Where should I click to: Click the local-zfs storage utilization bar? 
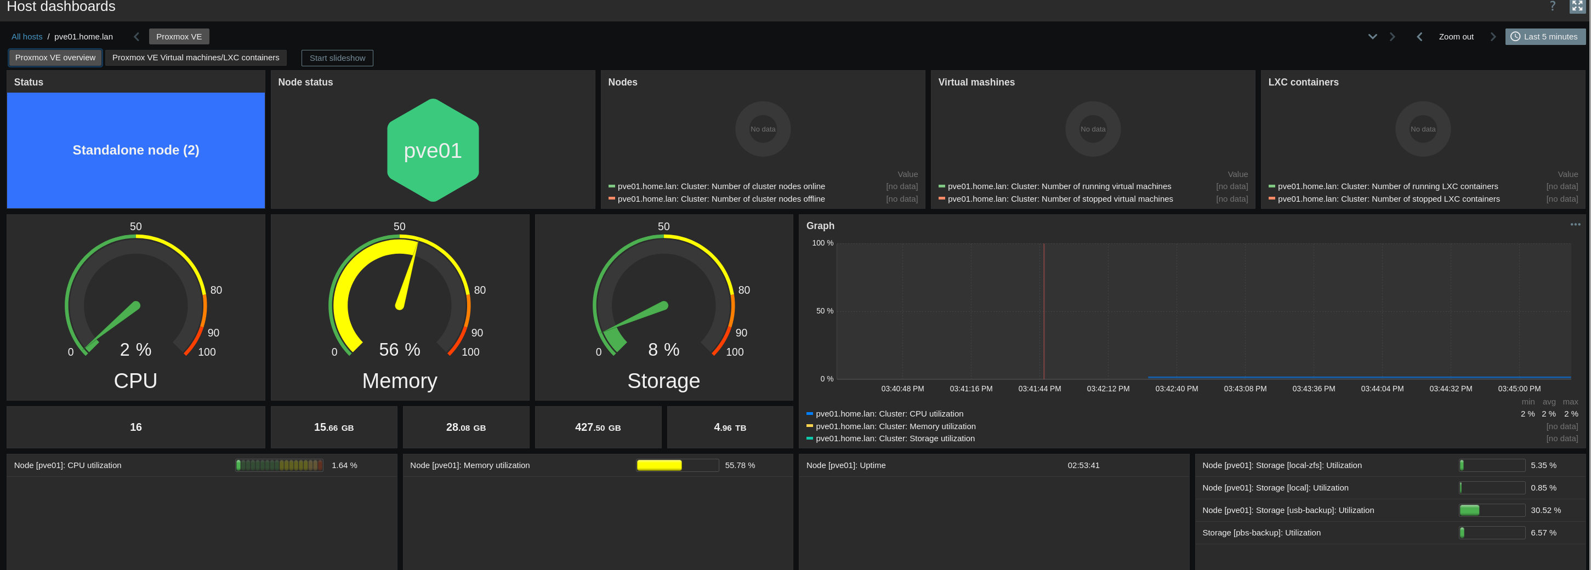[1492, 465]
